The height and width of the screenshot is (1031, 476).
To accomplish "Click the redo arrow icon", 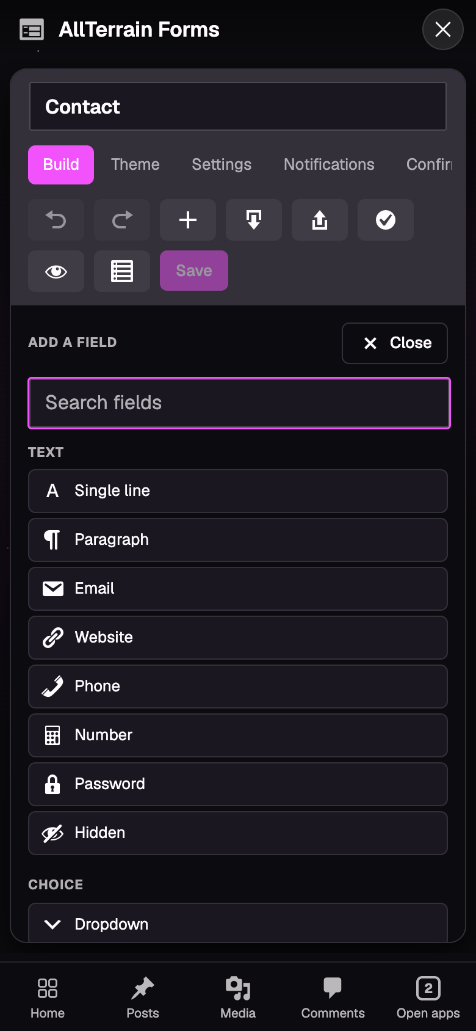I will (x=122, y=220).
